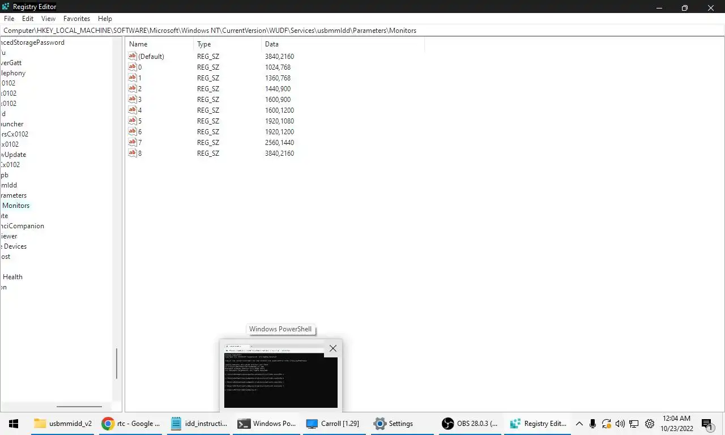The image size is (725, 435).
Task: Click the string icon of value 6
Action: pos(133,131)
